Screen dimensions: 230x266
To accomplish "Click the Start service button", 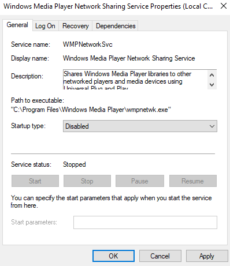I will click(35, 181).
